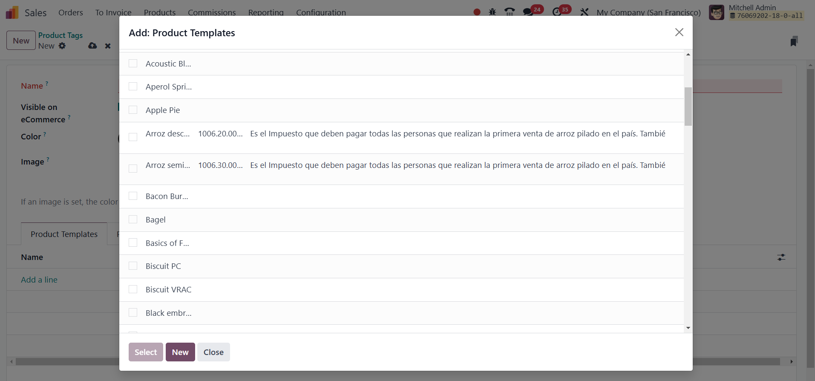Open the bug debug tools icon

pos(492,12)
